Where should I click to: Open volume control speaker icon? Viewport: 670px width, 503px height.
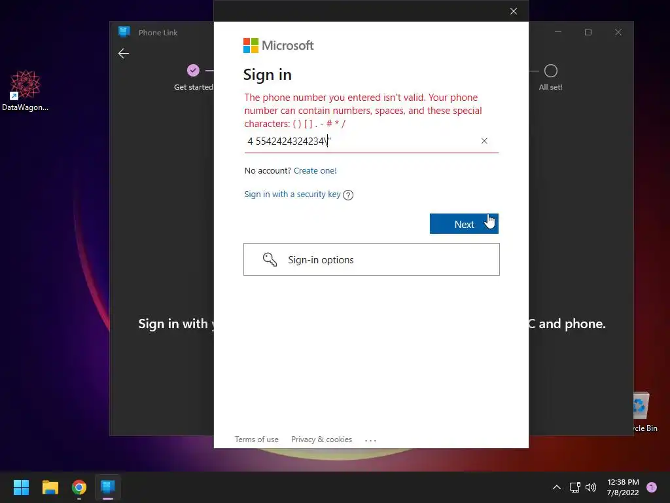591,487
